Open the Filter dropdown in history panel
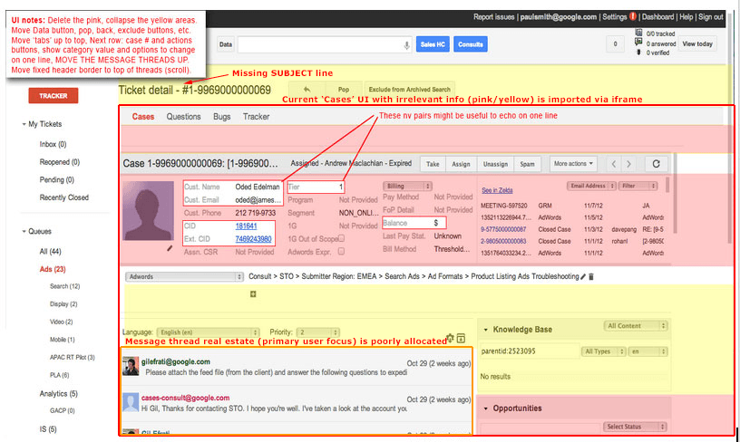This screenshot has height=442, width=740. (x=638, y=187)
